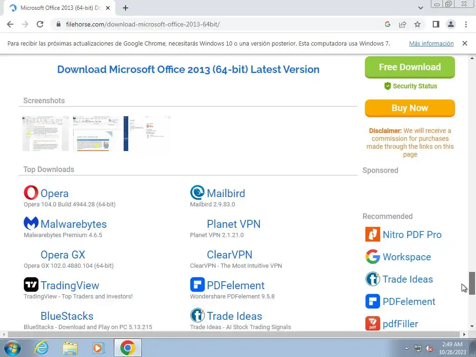Open the Chrome three-dot menu
The height and width of the screenshot is (357, 476).
pos(466,24)
